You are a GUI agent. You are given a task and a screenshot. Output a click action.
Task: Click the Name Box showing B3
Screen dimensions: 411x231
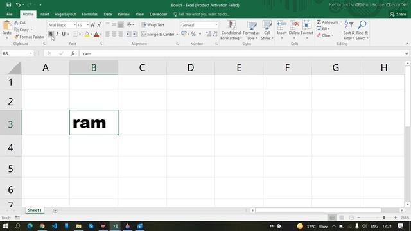[17, 53]
